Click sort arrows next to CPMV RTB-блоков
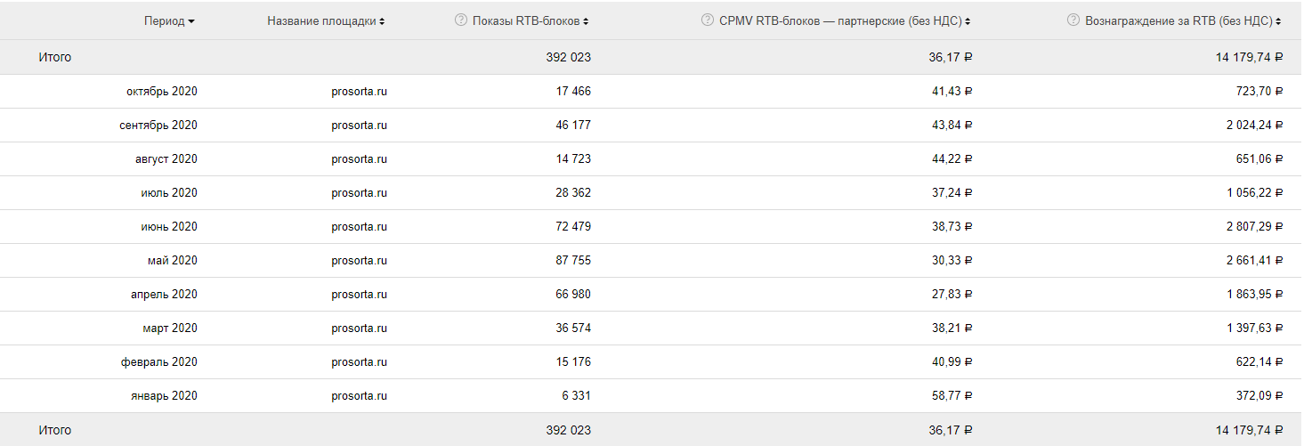 tap(968, 21)
